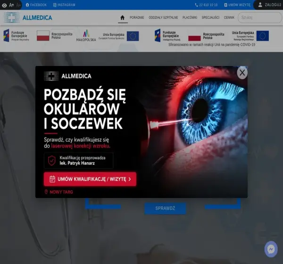Viewport: 283px width, 264px height.
Task: Click the Allmedica logo inside popup
Action: [67, 76]
